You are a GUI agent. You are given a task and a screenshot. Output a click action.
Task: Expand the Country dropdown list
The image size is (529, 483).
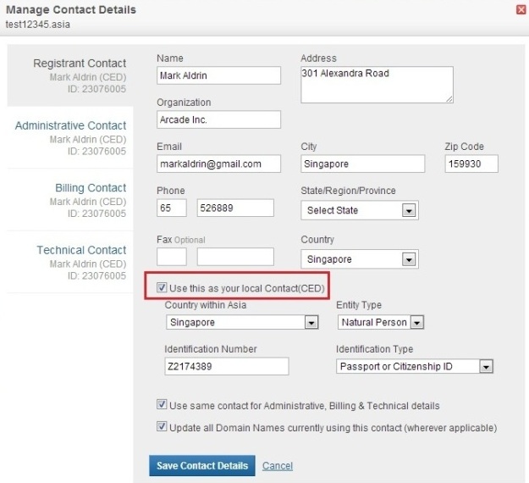click(360, 259)
